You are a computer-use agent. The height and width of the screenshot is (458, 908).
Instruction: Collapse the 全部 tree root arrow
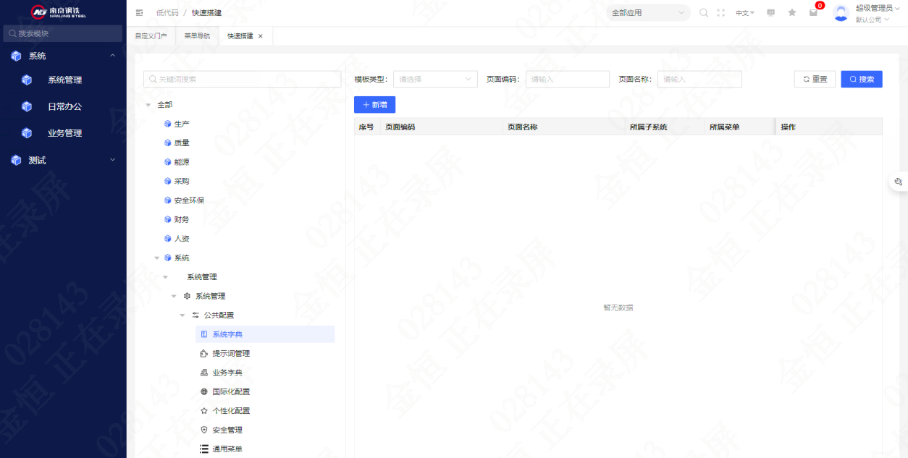coord(148,105)
